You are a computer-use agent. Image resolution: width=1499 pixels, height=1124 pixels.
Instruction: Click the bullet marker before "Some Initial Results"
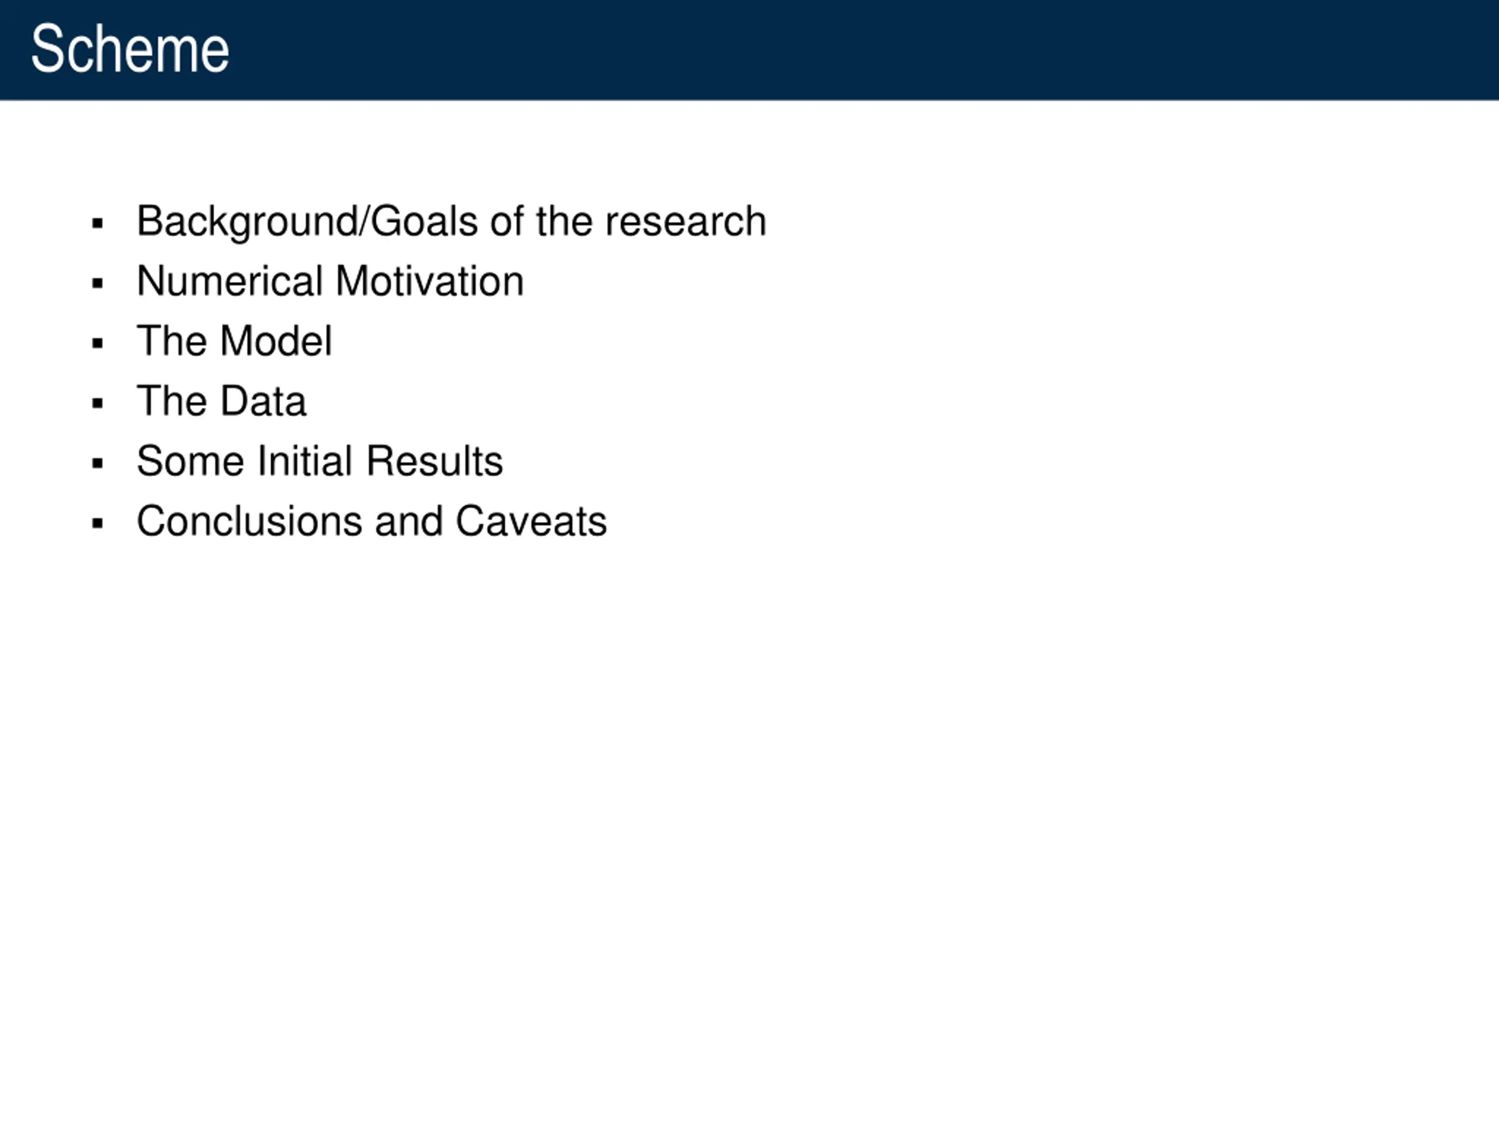point(98,464)
